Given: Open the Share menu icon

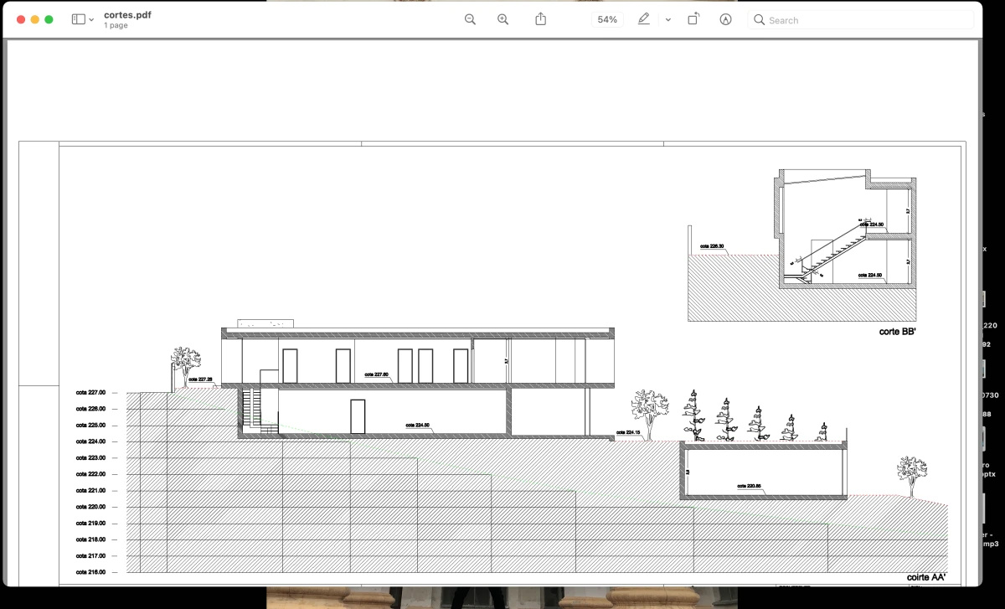Looking at the screenshot, I should click(x=540, y=19).
